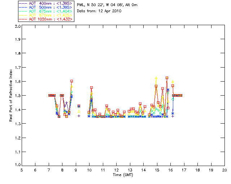Viewport: 231px width, 184px height.
Task: Click the time-axis tick label '7'
Action: [x=49, y=170]
